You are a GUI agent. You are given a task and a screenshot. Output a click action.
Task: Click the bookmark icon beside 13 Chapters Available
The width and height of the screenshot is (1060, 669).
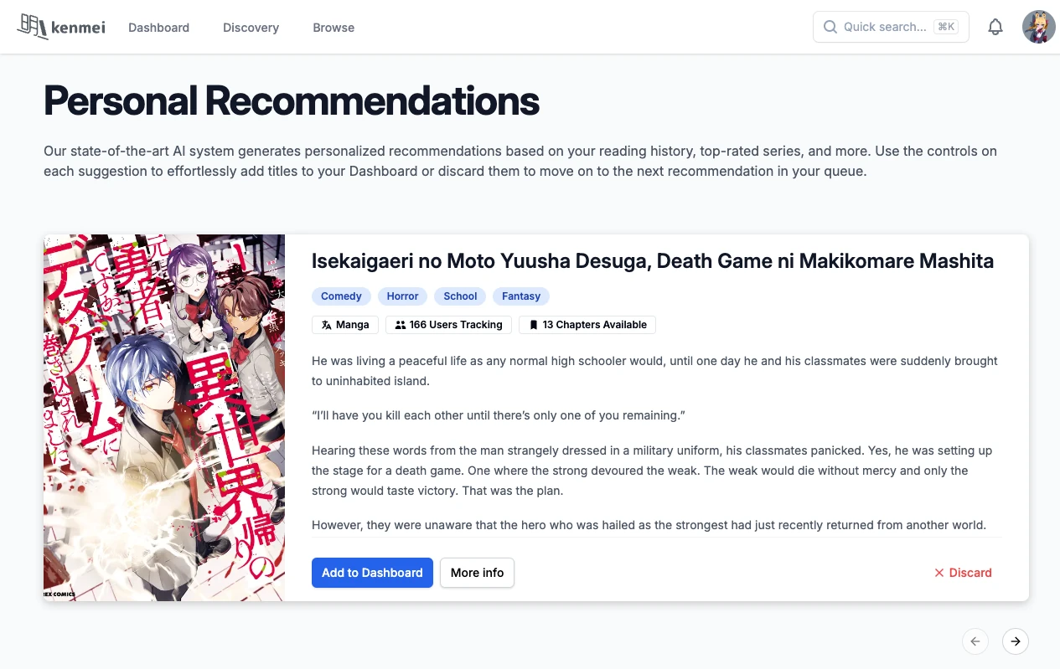click(x=534, y=325)
